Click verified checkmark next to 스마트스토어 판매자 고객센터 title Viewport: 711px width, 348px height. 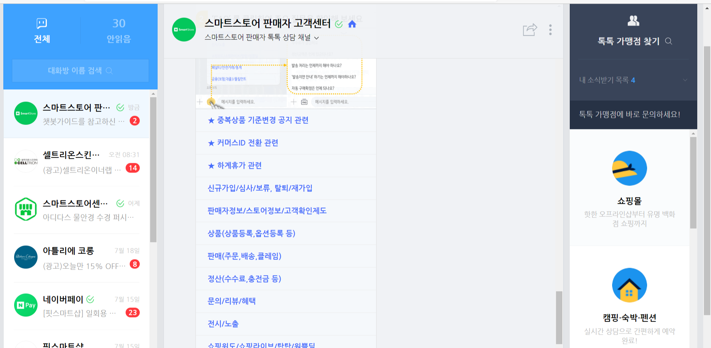[x=339, y=24]
